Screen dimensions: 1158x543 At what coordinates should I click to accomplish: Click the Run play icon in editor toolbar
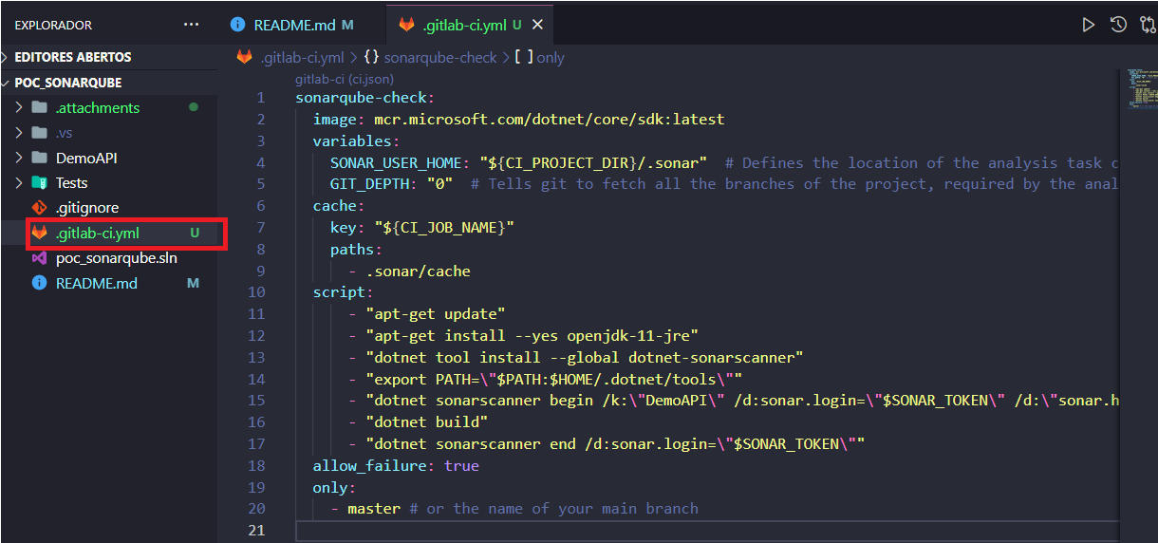click(x=1089, y=25)
